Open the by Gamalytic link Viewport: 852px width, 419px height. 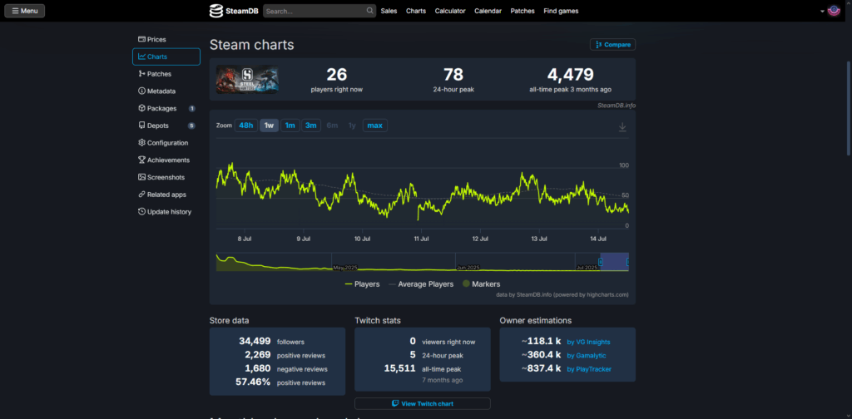tap(587, 356)
